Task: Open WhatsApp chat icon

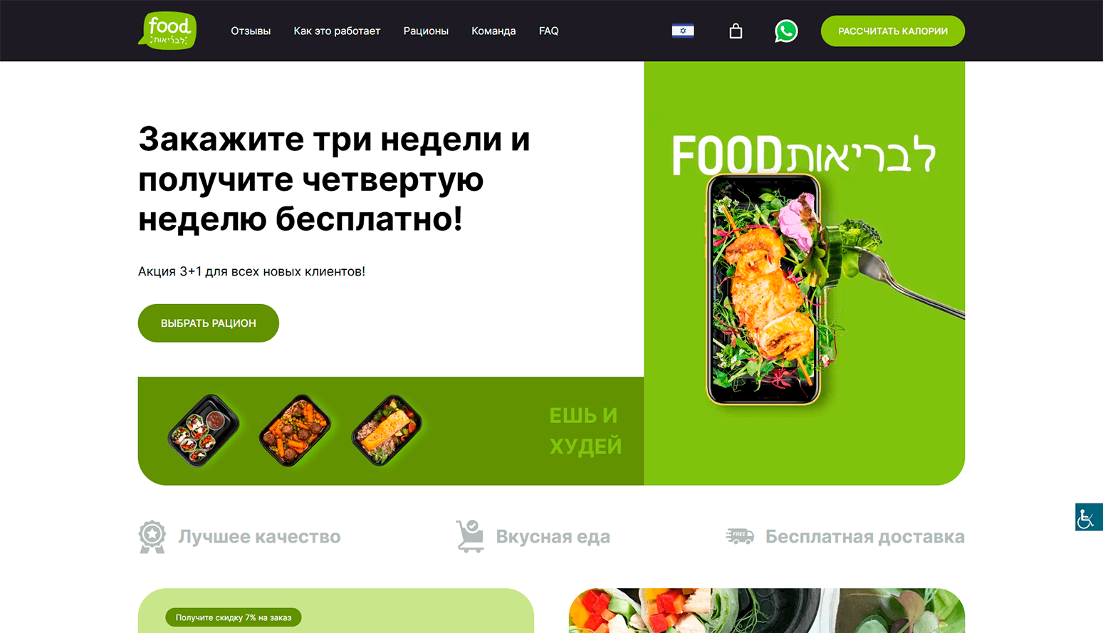Action: (x=786, y=31)
